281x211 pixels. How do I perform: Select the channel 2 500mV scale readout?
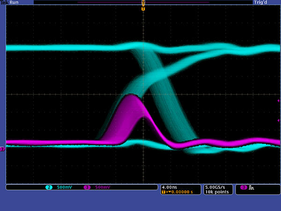(x=64, y=188)
